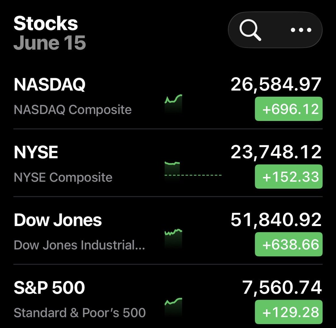Toggle the NASDAQ +696.12 change badge

289,109
